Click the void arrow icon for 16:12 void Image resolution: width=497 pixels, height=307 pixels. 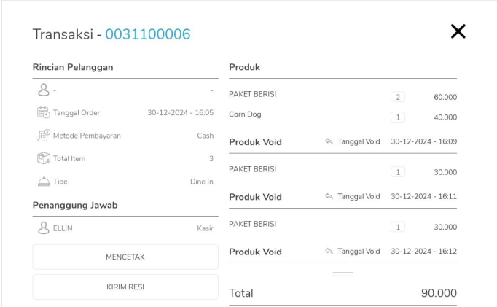point(329,252)
